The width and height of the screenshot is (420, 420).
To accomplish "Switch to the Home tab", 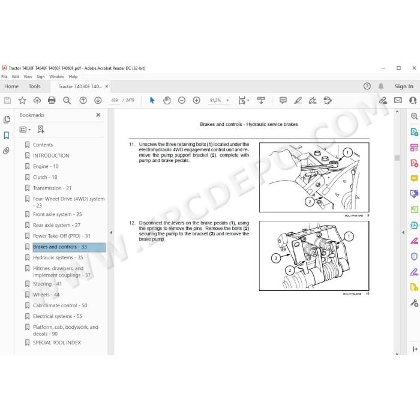I will click(x=11, y=86).
